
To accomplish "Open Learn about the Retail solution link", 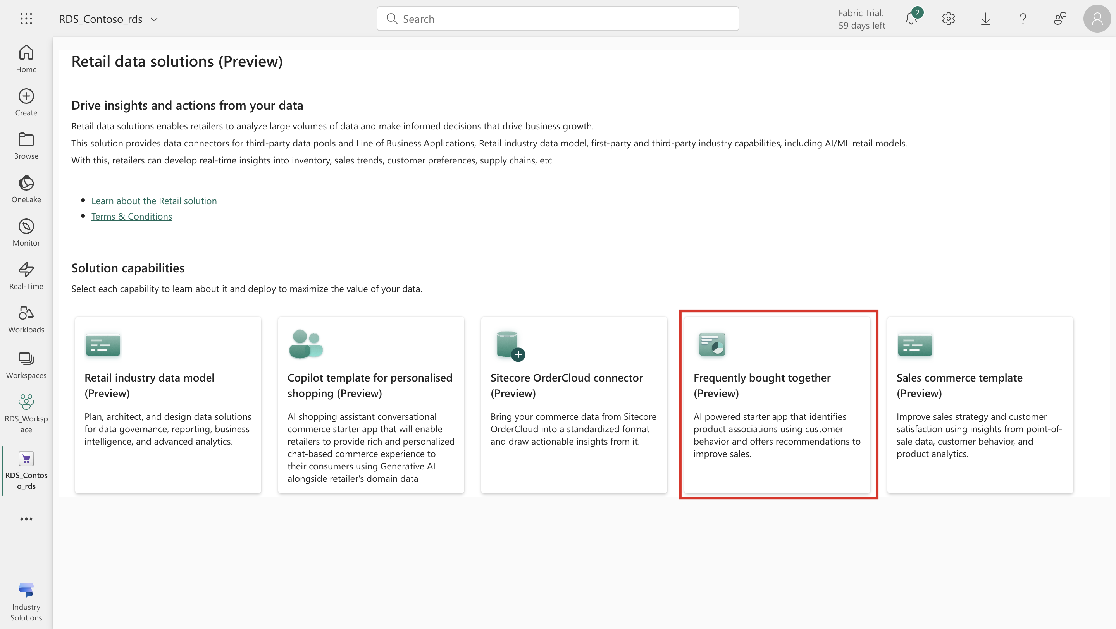I will pos(154,201).
